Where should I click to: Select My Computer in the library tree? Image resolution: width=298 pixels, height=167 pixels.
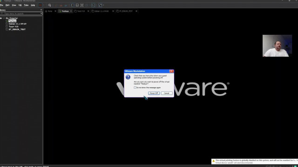(12, 18)
